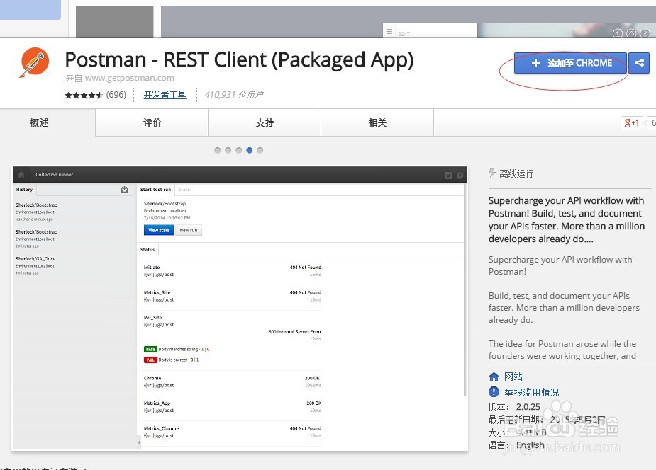Open the 网站 website link
The image size is (656, 470).
point(513,377)
